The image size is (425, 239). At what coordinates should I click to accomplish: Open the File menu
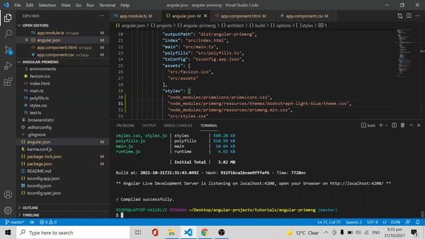[x=17, y=5]
